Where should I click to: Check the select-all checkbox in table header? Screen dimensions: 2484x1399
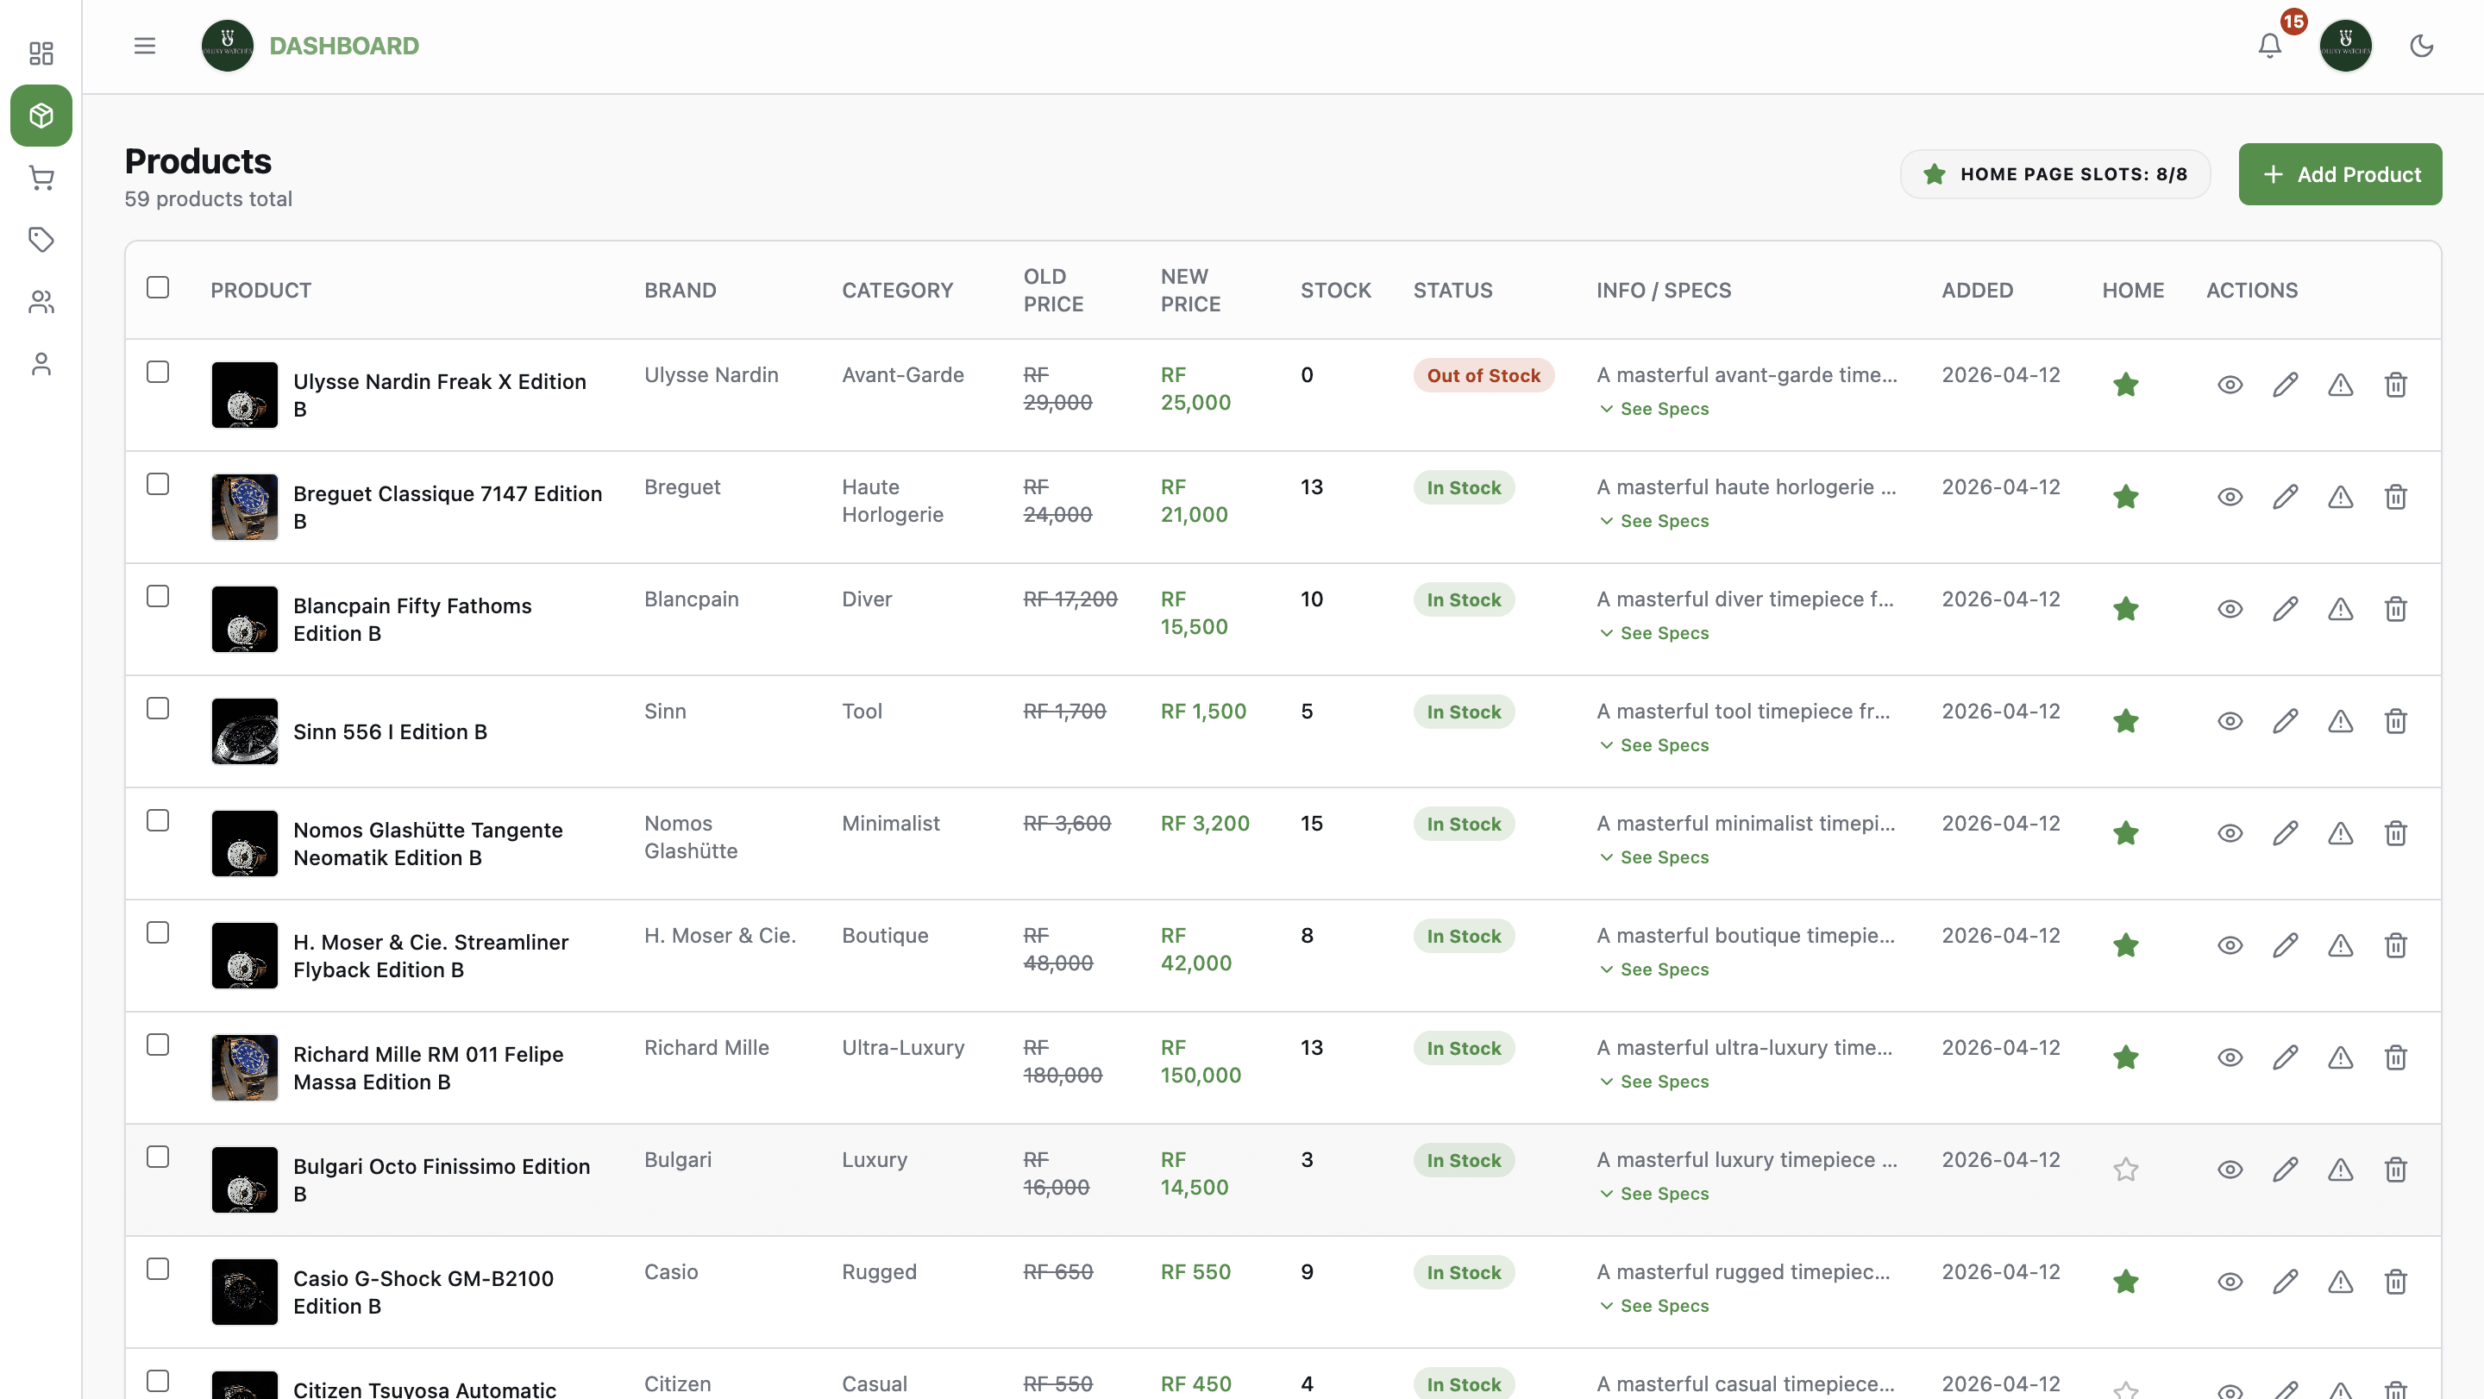158,286
